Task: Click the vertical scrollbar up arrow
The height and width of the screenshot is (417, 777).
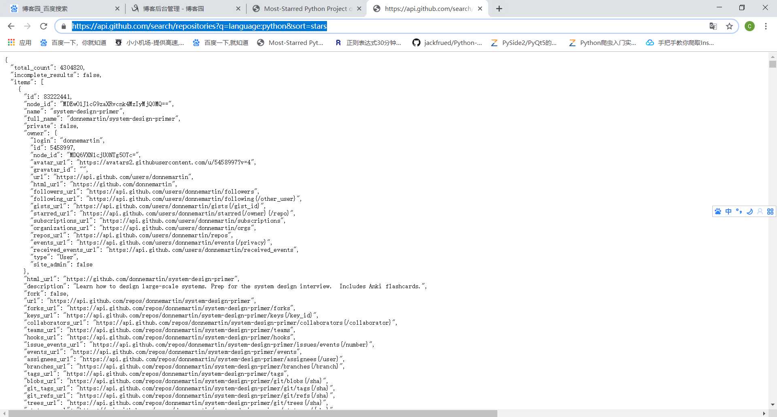Action: point(773,57)
